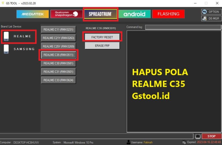Open the Android tab

pyautogui.click(x=134, y=14)
